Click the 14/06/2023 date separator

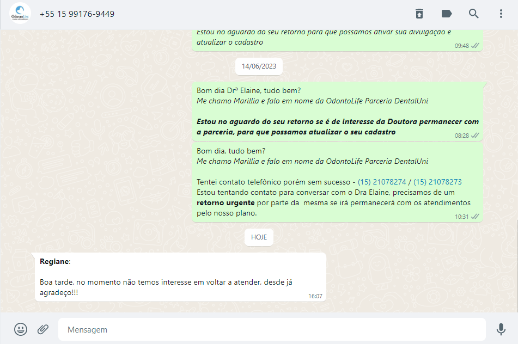click(x=259, y=66)
